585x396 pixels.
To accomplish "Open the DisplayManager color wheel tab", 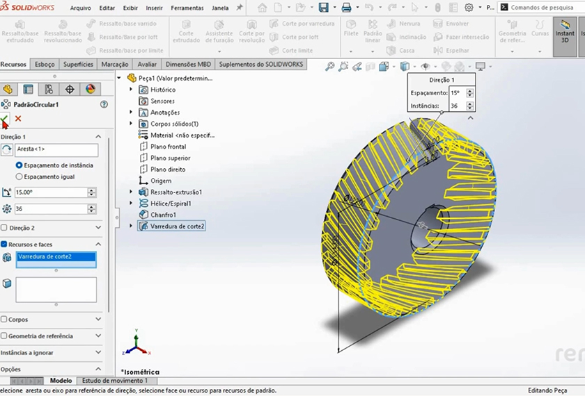I will tap(90, 89).
